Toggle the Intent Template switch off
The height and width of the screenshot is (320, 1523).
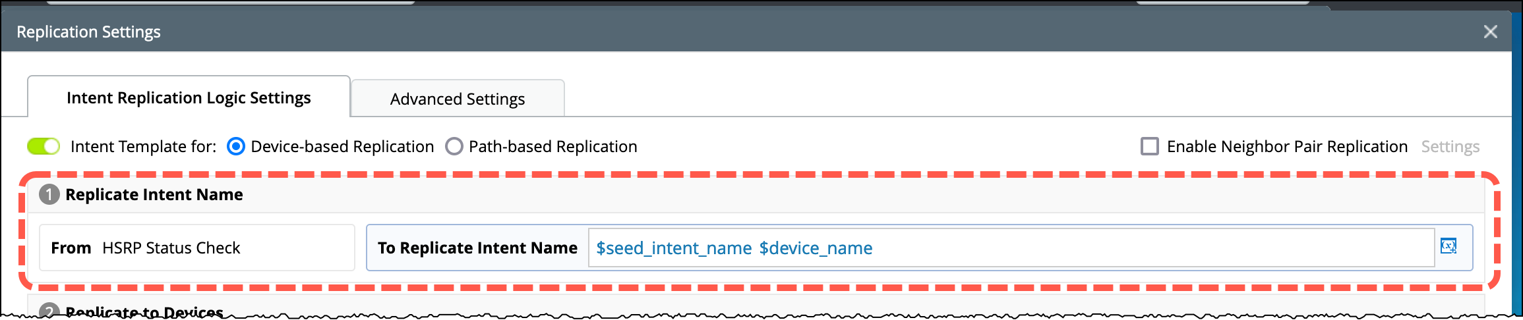(44, 146)
